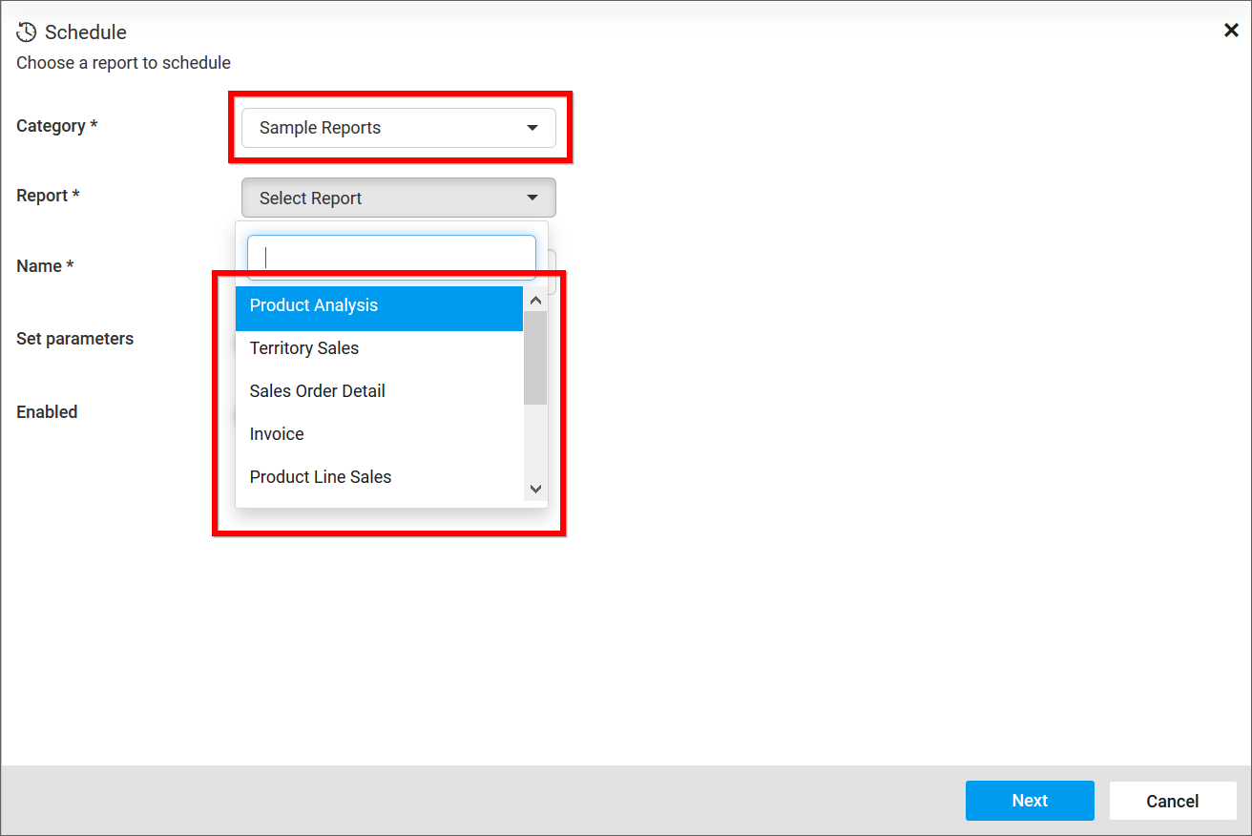Click the 'Report *' label
The width and height of the screenshot is (1252, 836).
click(x=48, y=196)
